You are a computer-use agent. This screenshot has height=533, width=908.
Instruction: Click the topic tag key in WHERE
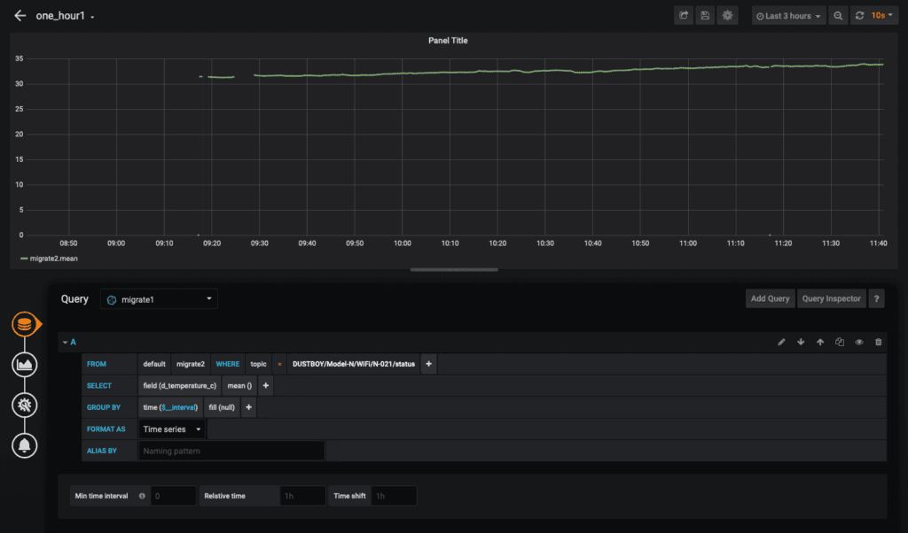coord(258,364)
